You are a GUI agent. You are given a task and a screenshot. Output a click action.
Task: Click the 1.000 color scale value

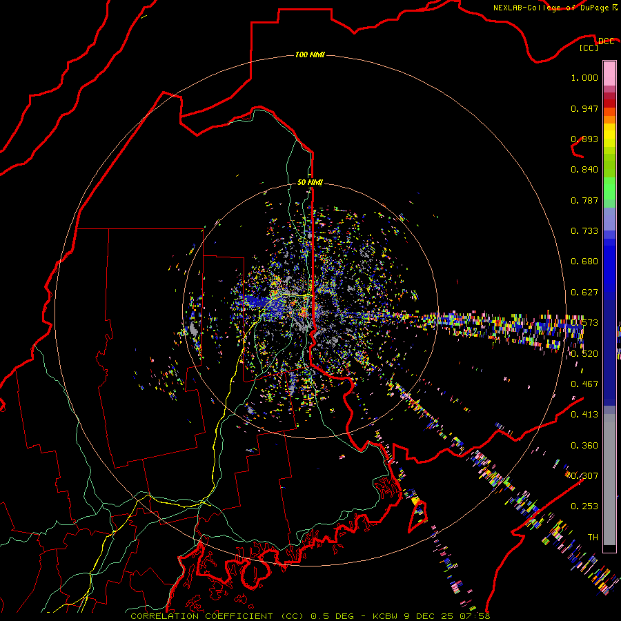[584, 77]
